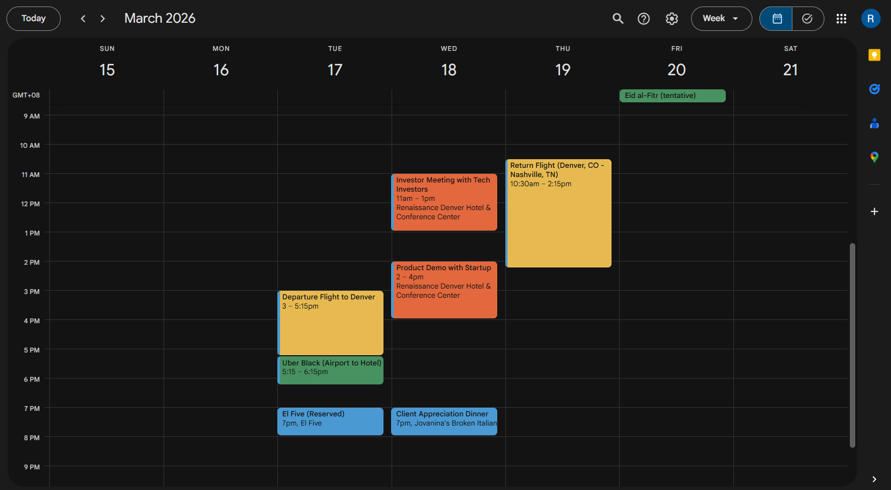The image size is (891, 490).
Task: Open El Five (Reserved) event
Action: [330, 421]
